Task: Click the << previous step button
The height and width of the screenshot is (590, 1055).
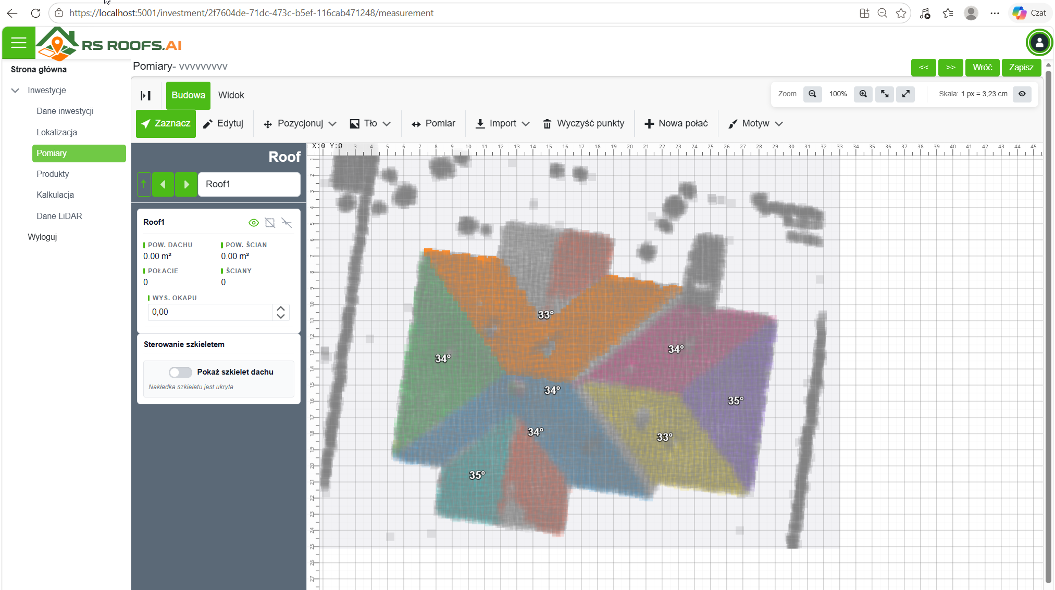Action: (x=924, y=68)
